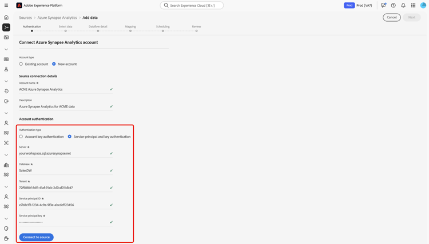
Task: Click the magnifier icon in search bar
Action: pos(166,5)
